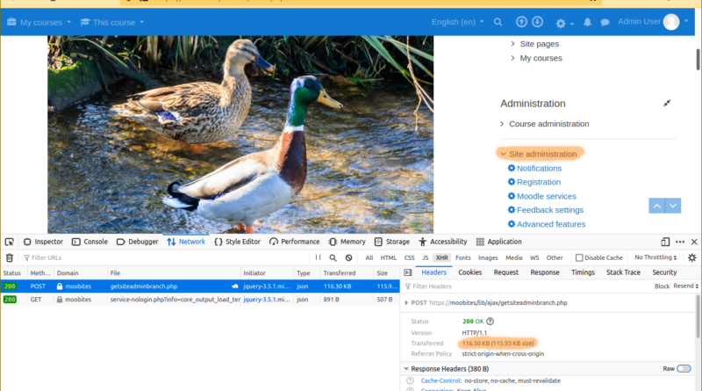The image size is (702, 391).
Task: Open the Cookies tab
Action: [x=469, y=272]
